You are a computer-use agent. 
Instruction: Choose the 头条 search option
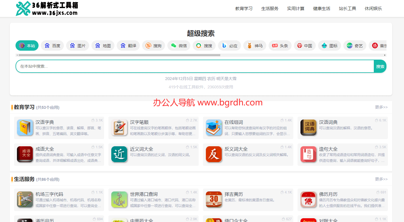point(280,45)
